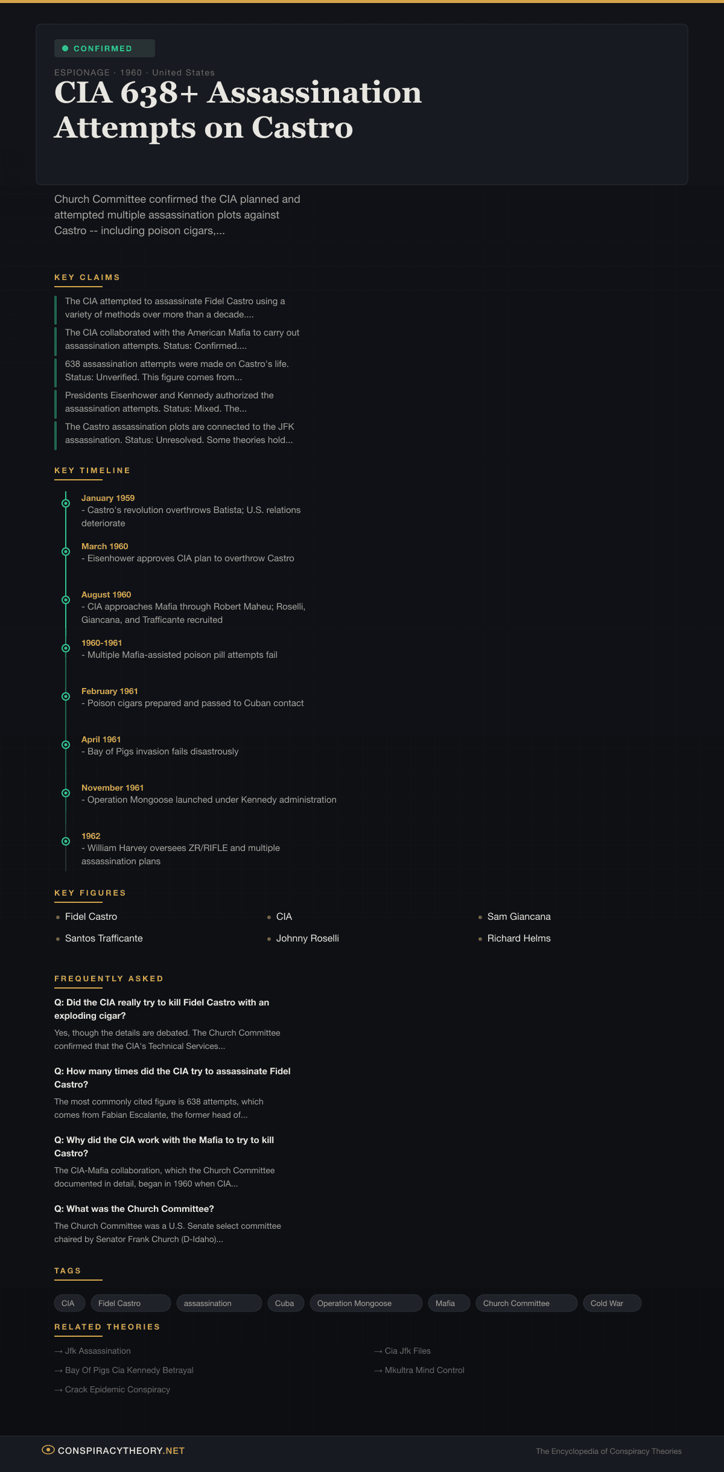
Task: Open Bay Of Pigs Cia Kennedy Betrayal
Action: (x=129, y=1370)
